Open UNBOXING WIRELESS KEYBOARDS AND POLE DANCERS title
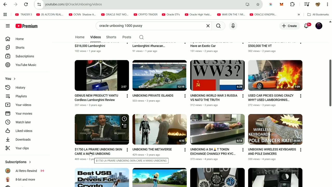The image size is (332, 187). [272, 151]
